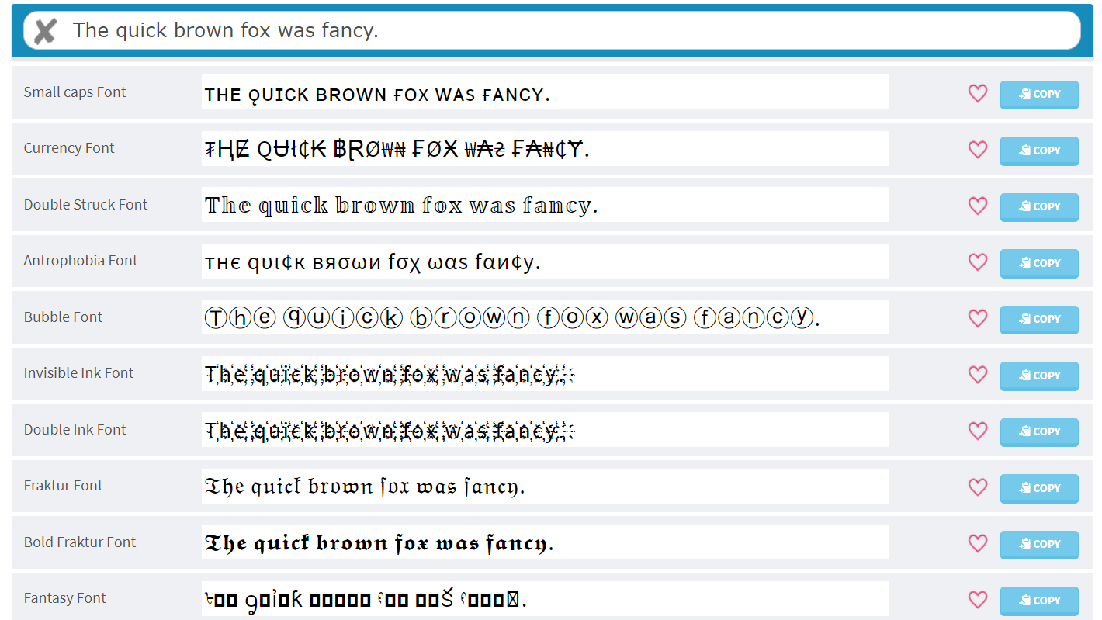1102x620 pixels.
Task: Click the heart icon for Bubble Font
Action: click(x=977, y=318)
